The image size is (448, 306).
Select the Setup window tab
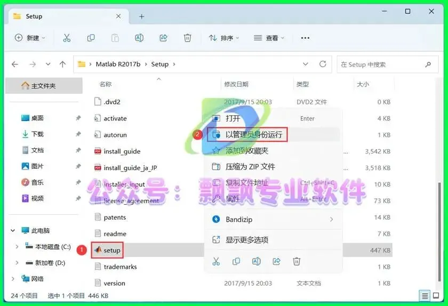click(x=69, y=17)
